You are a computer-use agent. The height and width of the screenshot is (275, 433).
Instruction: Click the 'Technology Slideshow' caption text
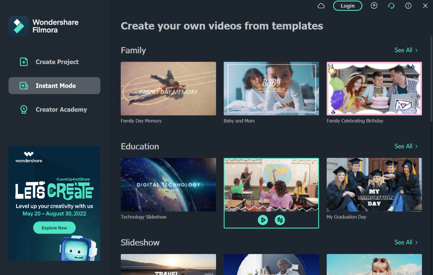[144, 217]
